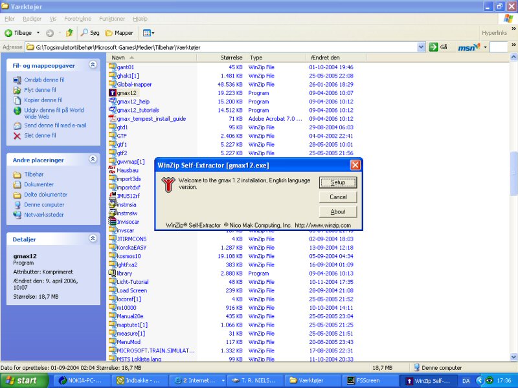The image size is (518, 388).
Task: Open the Filer menu
Action: [10, 19]
